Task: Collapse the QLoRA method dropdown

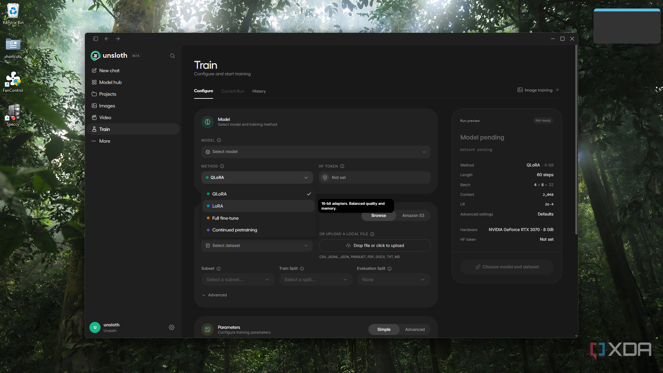Action: coord(257,178)
